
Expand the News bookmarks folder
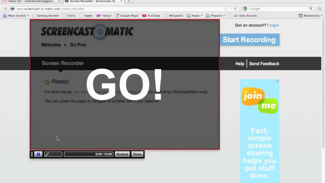click(x=194, y=16)
